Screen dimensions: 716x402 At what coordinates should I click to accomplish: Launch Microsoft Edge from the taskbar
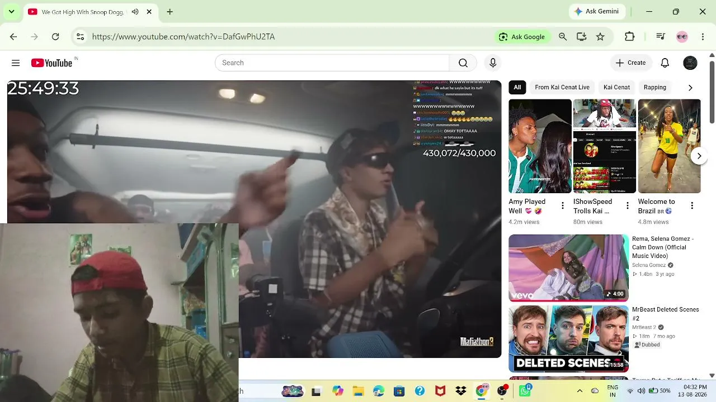click(x=379, y=391)
